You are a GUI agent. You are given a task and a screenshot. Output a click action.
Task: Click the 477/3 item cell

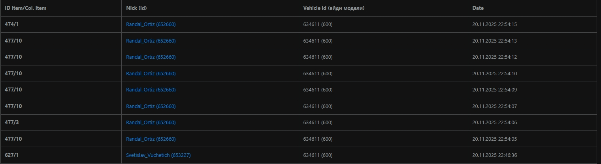click(x=12, y=123)
